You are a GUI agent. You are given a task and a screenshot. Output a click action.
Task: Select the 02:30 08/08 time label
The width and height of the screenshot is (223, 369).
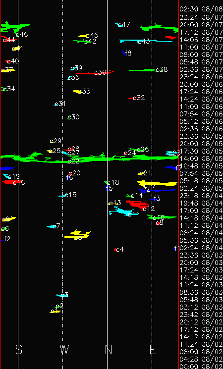[x=201, y=9]
